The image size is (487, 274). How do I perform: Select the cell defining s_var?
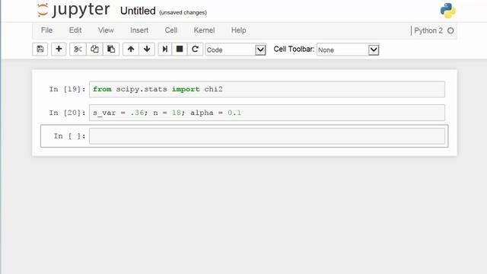coord(267,113)
